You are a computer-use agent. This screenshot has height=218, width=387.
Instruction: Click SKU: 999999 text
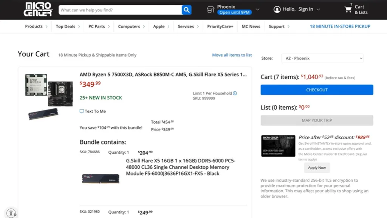pos(204,98)
